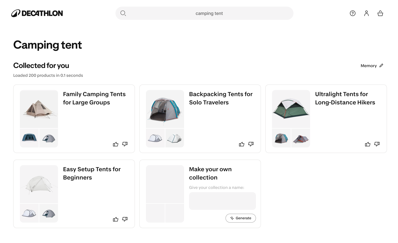Like the Ultralight Tents collection
398x243 pixels.
pos(368,144)
